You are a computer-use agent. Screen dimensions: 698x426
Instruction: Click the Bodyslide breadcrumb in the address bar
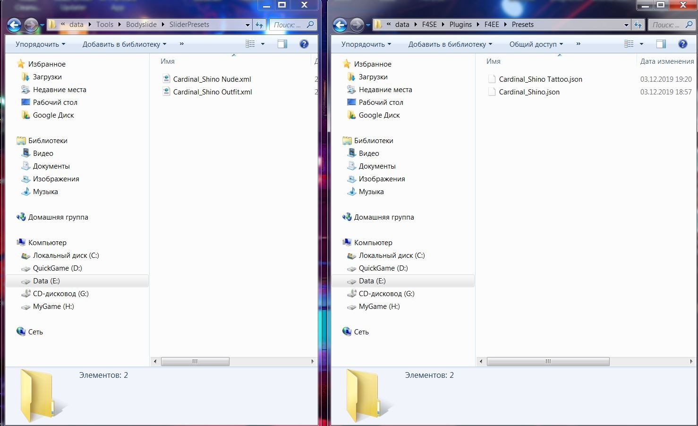click(141, 25)
